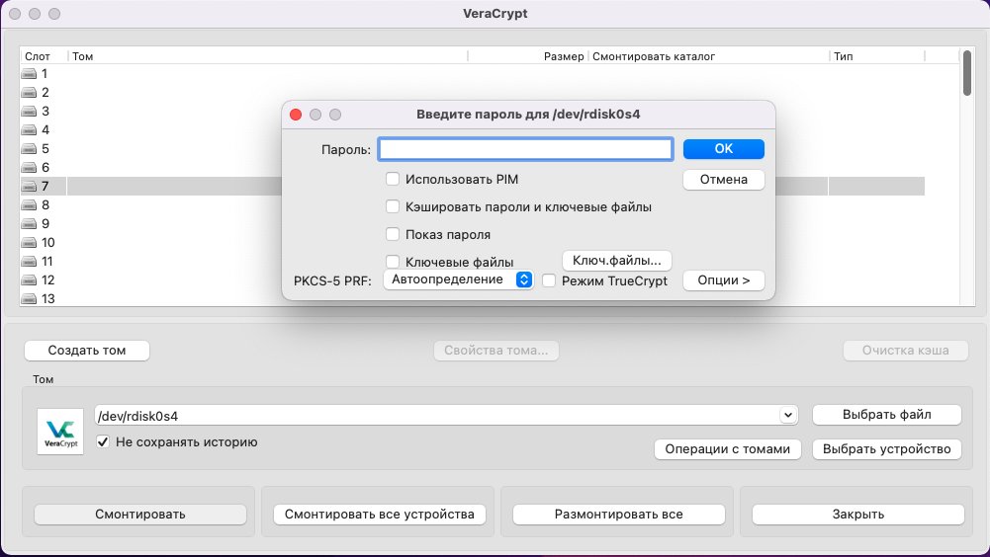Click the Размер column header

pos(564,56)
